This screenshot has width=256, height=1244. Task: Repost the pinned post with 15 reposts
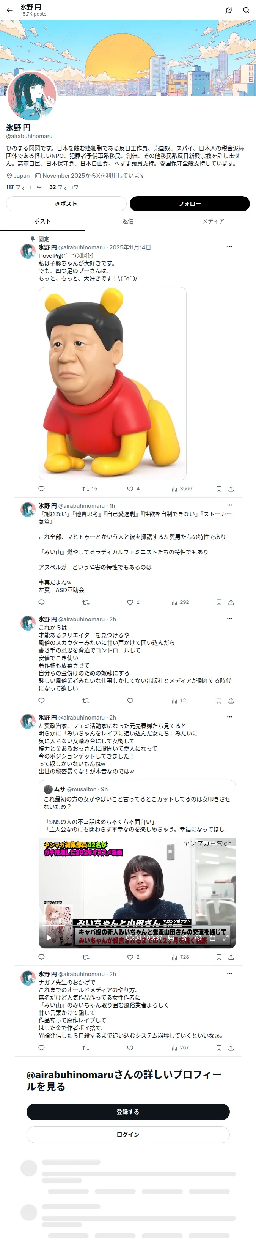pos(90,489)
